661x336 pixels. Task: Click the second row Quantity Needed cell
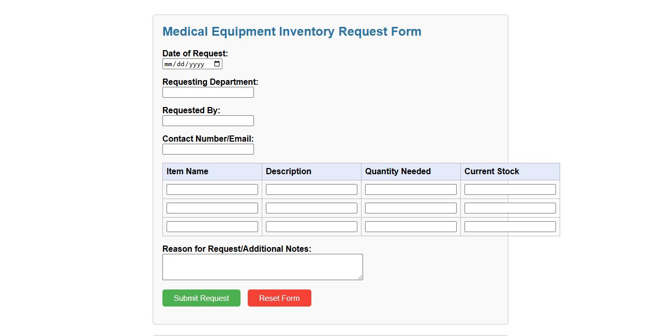click(x=410, y=207)
